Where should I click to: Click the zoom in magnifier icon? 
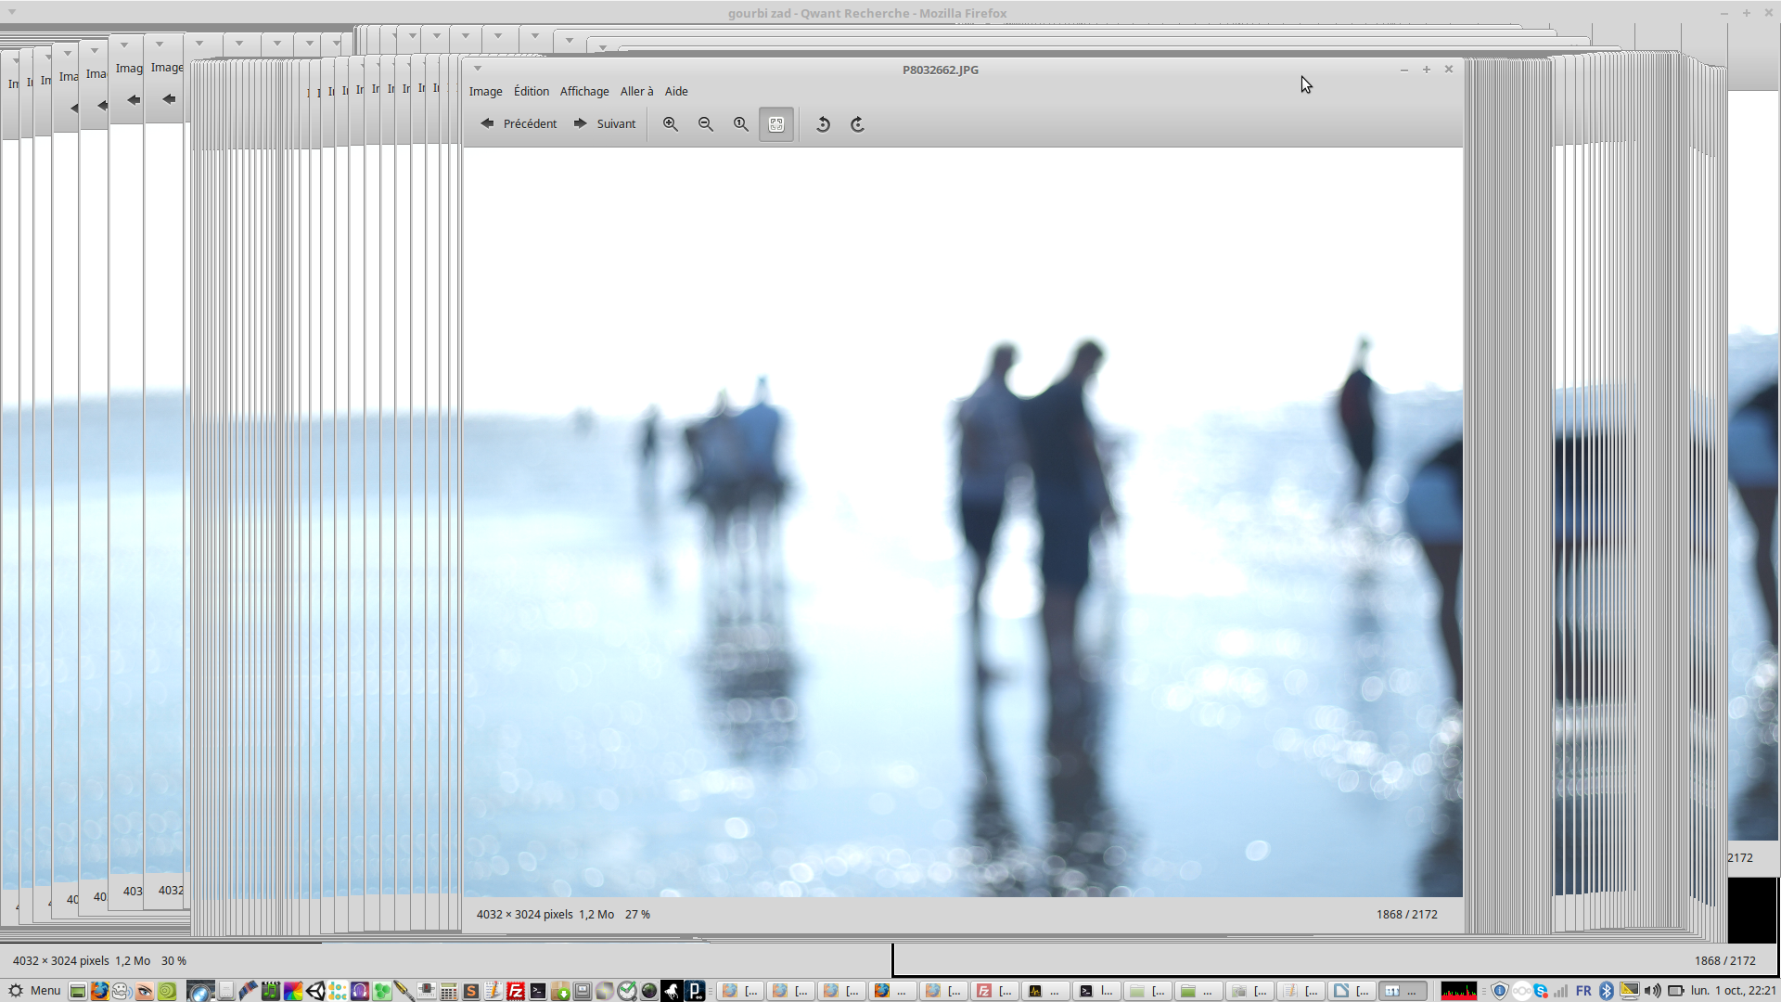[x=670, y=124]
